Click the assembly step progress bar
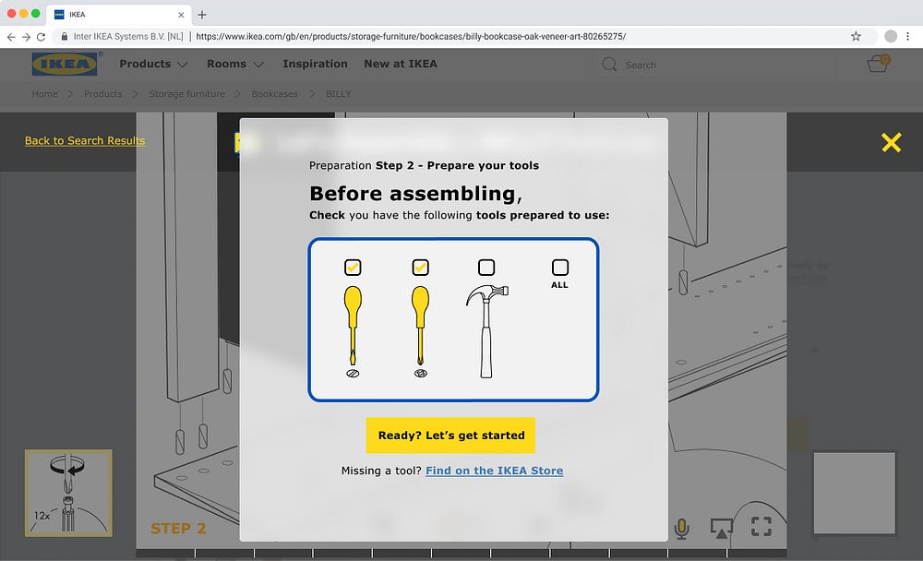This screenshot has width=923, height=561. (x=461, y=554)
